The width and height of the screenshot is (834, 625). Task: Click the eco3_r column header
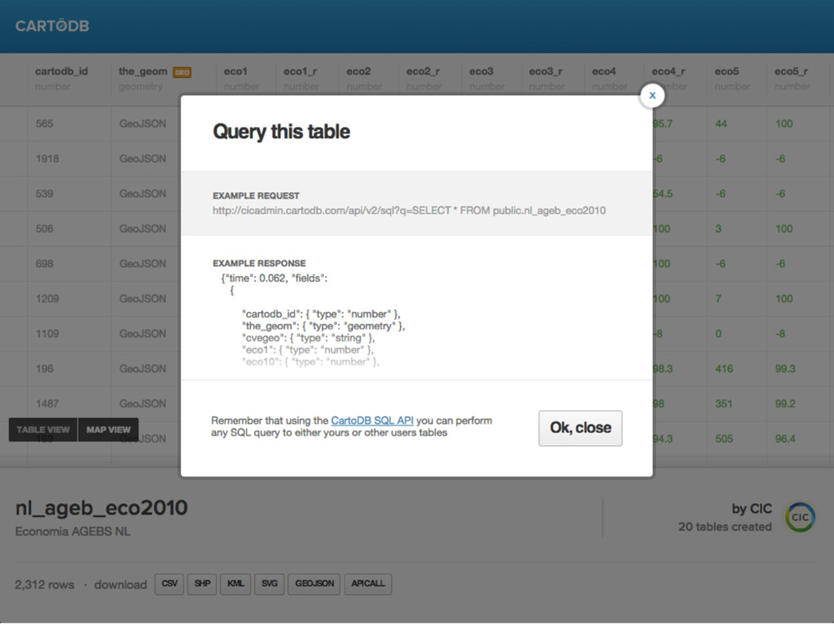(546, 72)
